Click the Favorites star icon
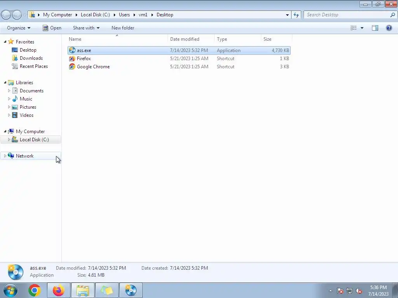The height and width of the screenshot is (298, 398). [x=11, y=42]
